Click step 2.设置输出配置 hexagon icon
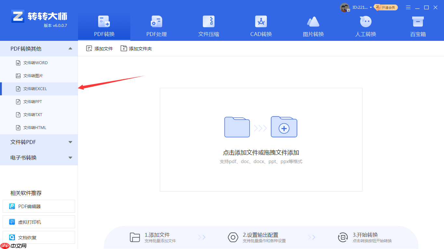The width and height of the screenshot is (444, 249). click(x=233, y=237)
